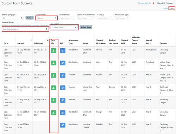176x134 pixels.
Task: Click Turn on SMS link
Action: pyautogui.click(x=143, y=3)
